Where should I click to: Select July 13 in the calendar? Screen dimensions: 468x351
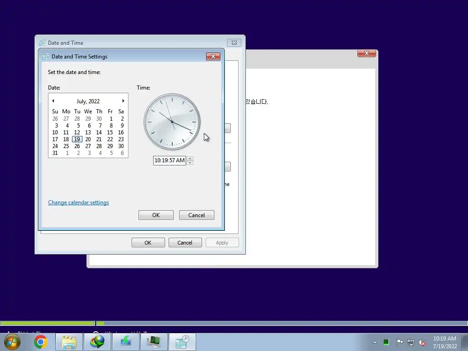(88, 132)
